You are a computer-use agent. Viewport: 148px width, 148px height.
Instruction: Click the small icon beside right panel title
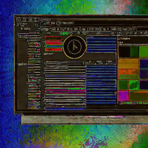119,39
